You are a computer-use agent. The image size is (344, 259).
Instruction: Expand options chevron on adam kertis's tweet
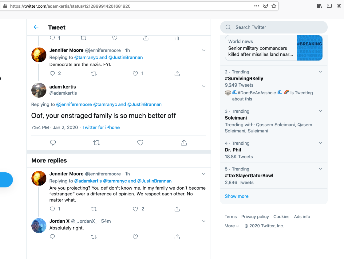coord(204,87)
